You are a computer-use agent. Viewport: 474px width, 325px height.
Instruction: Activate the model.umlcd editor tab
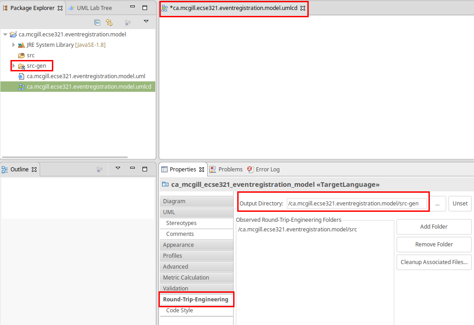pos(234,8)
